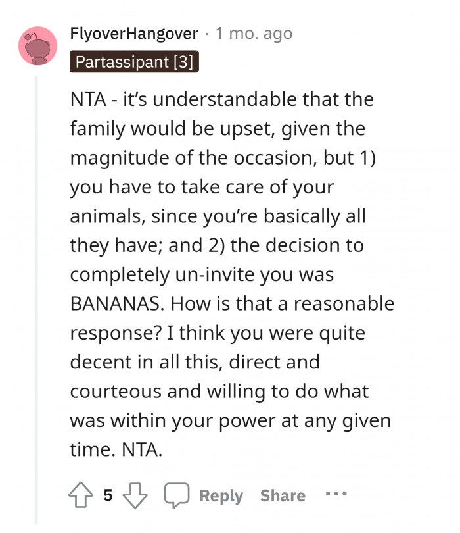Click the opening "NTA" verdict text

click(x=85, y=101)
